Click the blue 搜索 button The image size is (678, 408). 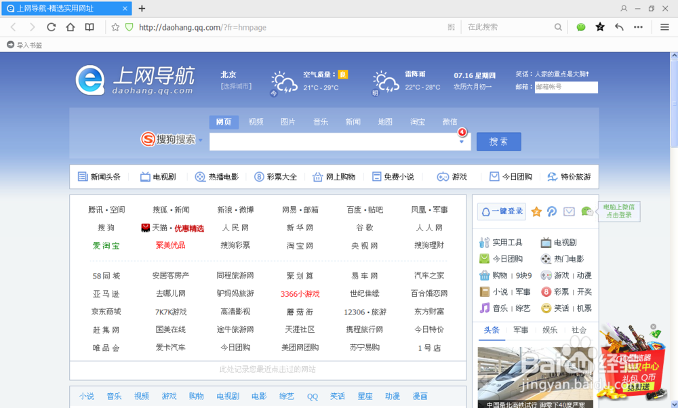coord(498,142)
